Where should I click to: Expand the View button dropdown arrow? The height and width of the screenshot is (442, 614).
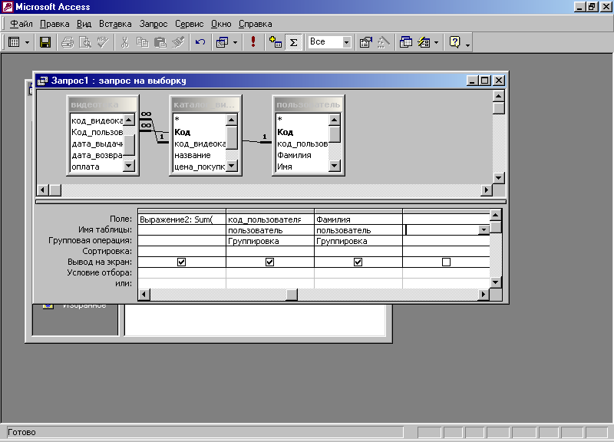pyautogui.click(x=27, y=42)
